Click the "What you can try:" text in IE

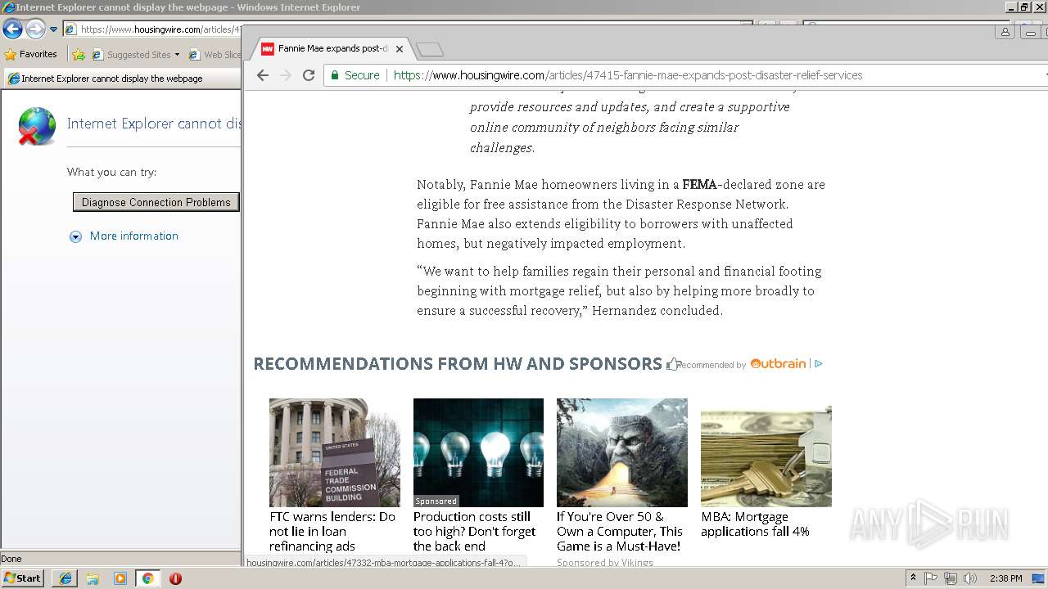coord(111,172)
